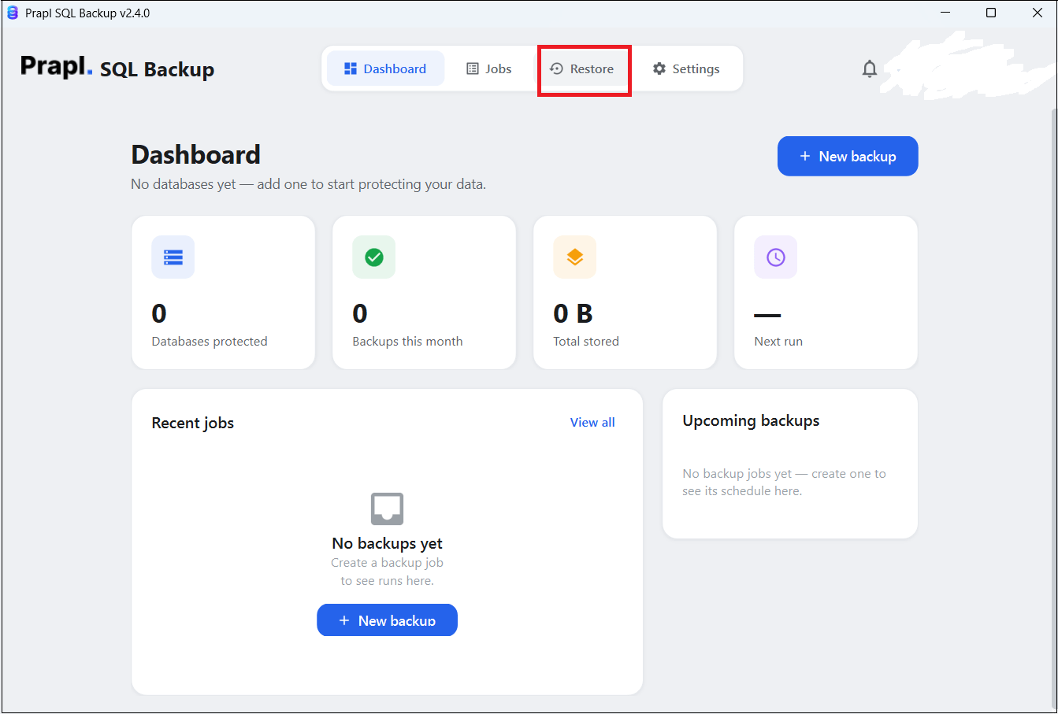The width and height of the screenshot is (1058, 714).
Task: Click the top New backup button
Action: (x=848, y=156)
